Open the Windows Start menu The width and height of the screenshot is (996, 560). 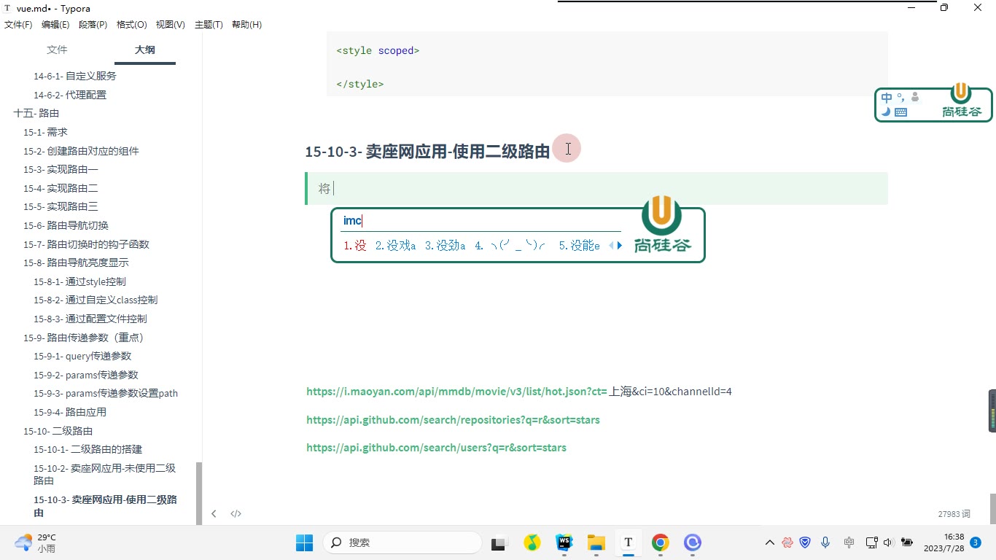(x=304, y=542)
